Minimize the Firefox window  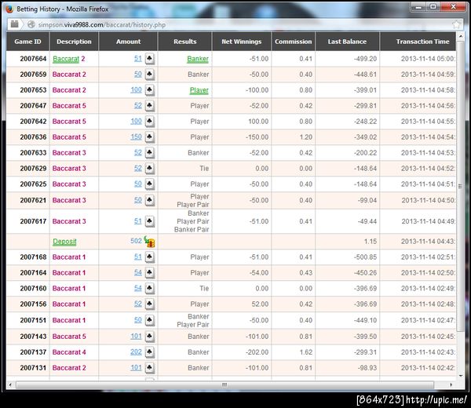[418, 7]
